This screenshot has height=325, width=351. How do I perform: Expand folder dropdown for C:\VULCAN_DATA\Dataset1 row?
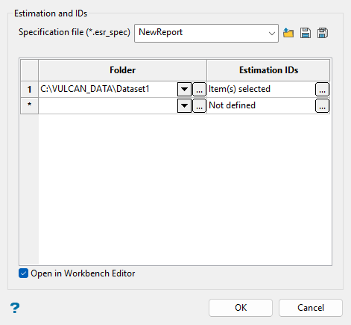click(184, 90)
